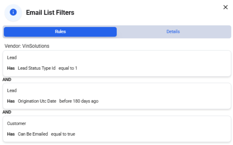Click the Customer entity label
Image resolution: width=233 pixels, height=145 pixels.
click(16, 123)
